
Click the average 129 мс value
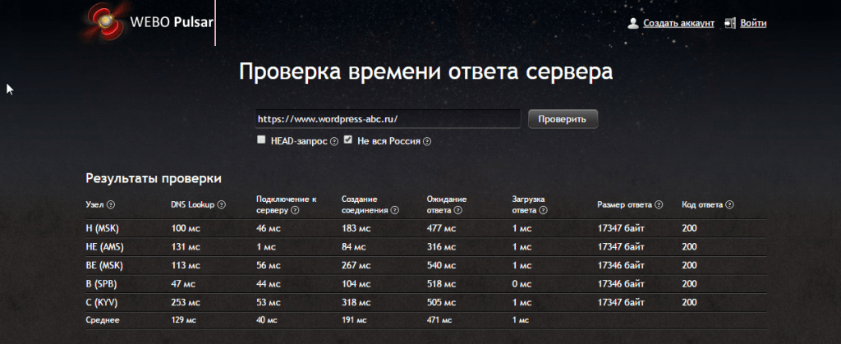click(x=184, y=320)
